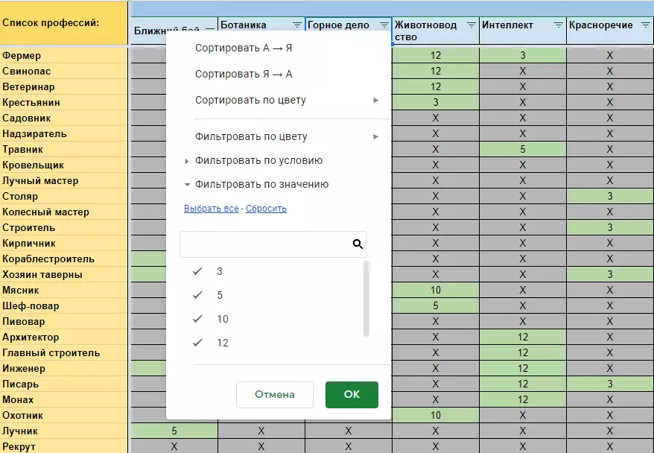Select the Кровельщик row label
The height and width of the screenshot is (453, 654).
[64, 165]
